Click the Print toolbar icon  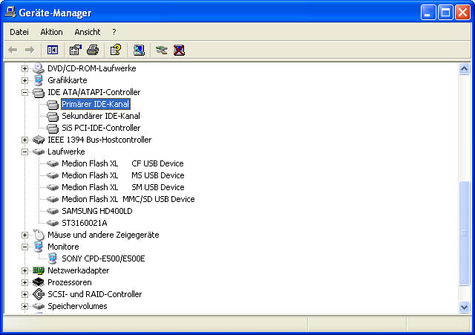pyautogui.click(x=93, y=50)
